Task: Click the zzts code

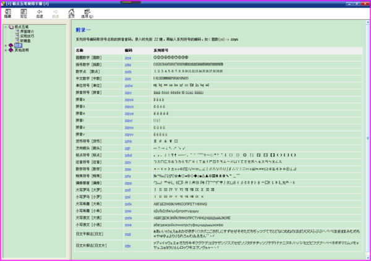Action: 128,176
